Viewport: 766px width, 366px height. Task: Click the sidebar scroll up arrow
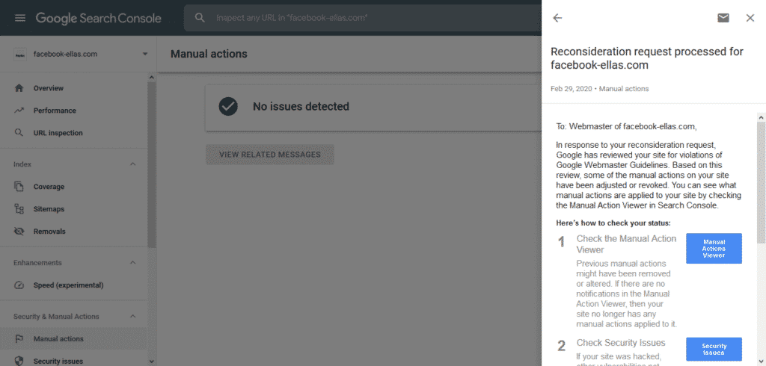pos(151,78)
